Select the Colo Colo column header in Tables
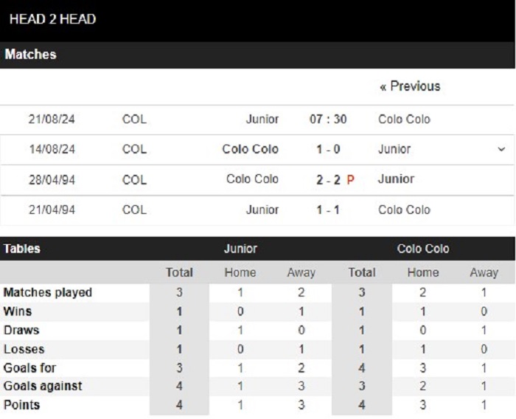The width and height of the screenshot is (516, 419). click(423, 249)
